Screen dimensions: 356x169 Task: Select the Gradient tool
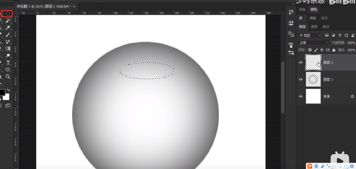[8, 49]
